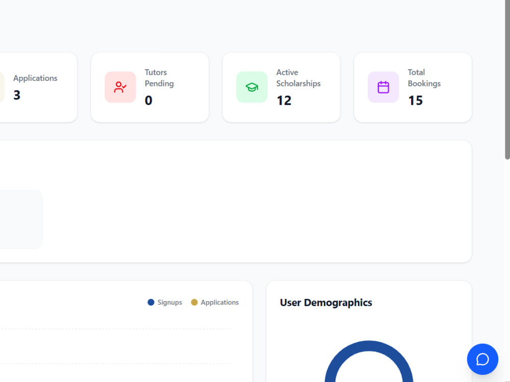Select the Signups legend label
This screenshot has width=510, height=382.
(x=170, y=302)
